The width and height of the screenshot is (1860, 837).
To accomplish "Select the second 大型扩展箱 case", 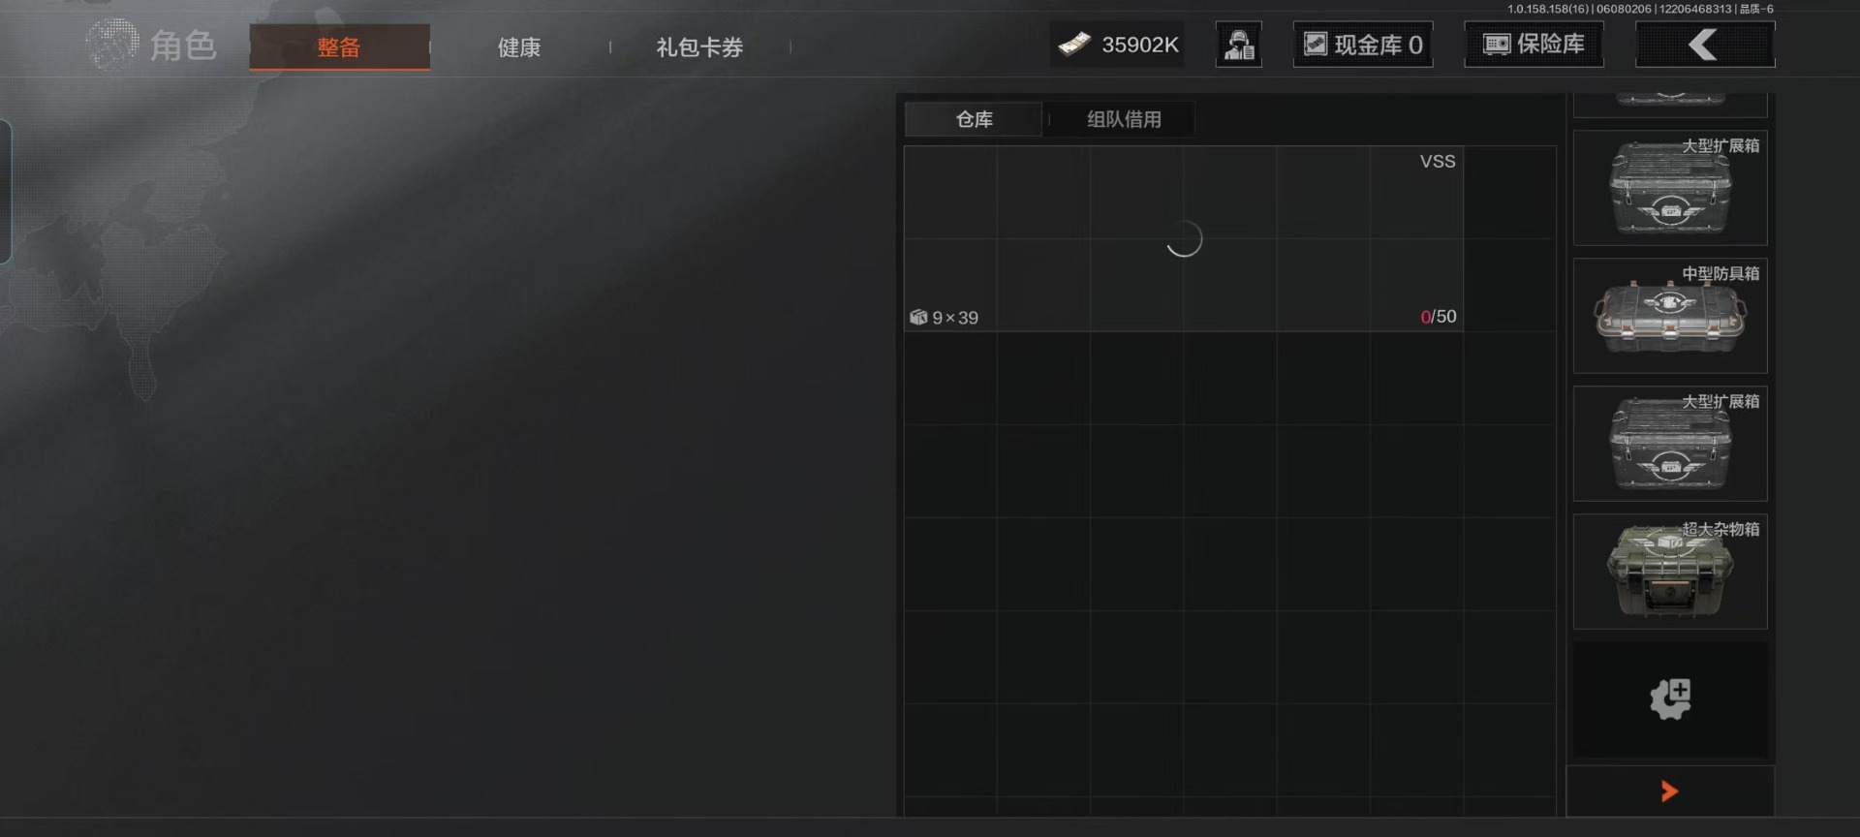I will click(x=1670, y=444).
